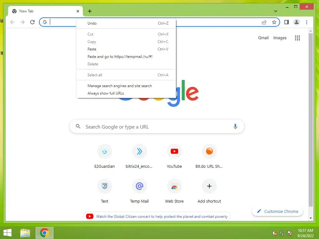
Task: Open the Gmail link
Action: point(263,38)
